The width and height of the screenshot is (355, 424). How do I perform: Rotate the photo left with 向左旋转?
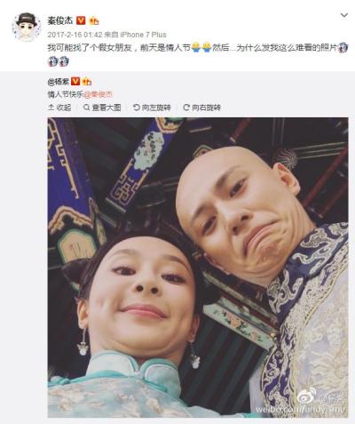152,108
